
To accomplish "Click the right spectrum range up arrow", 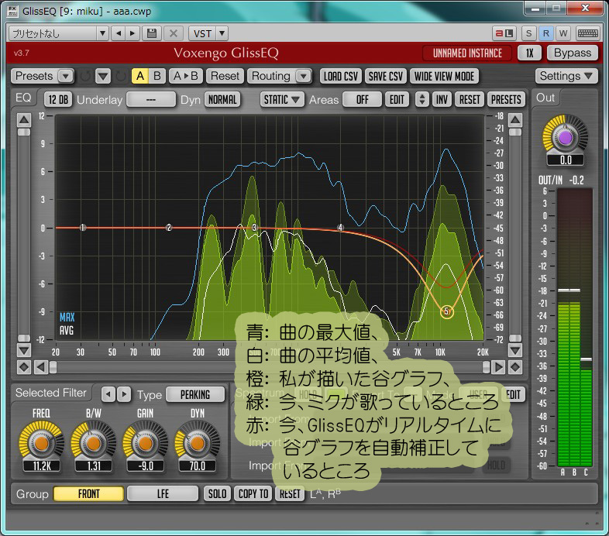I will tap(515, 119).
